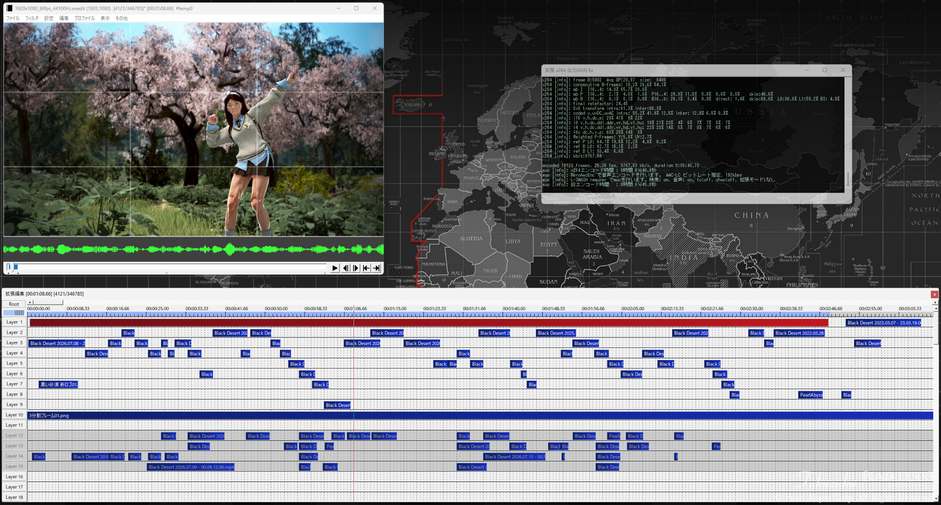
Task: Open the その他 menu
Action: [121, 18]
